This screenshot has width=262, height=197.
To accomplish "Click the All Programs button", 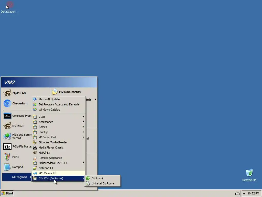I will 17,177.
